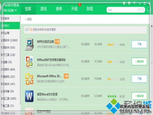Click the 733MB size value
The height and width of the screenshot is (115, 153).
click(x=98, y=79)
